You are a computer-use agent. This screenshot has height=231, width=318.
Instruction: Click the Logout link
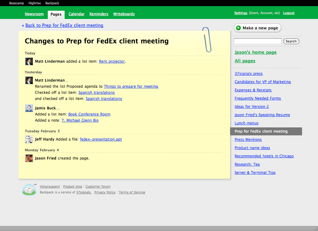point(289,13)
